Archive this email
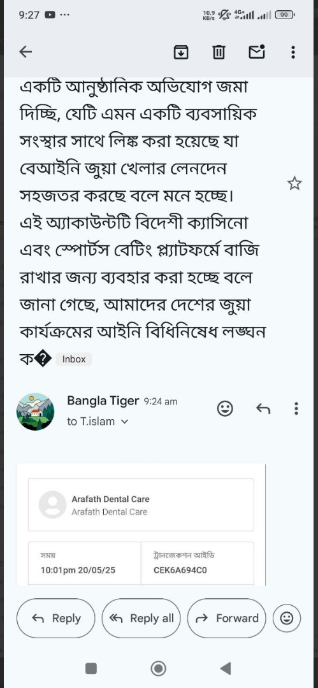This screenshot has height=688, width=318. click(181, 52)
